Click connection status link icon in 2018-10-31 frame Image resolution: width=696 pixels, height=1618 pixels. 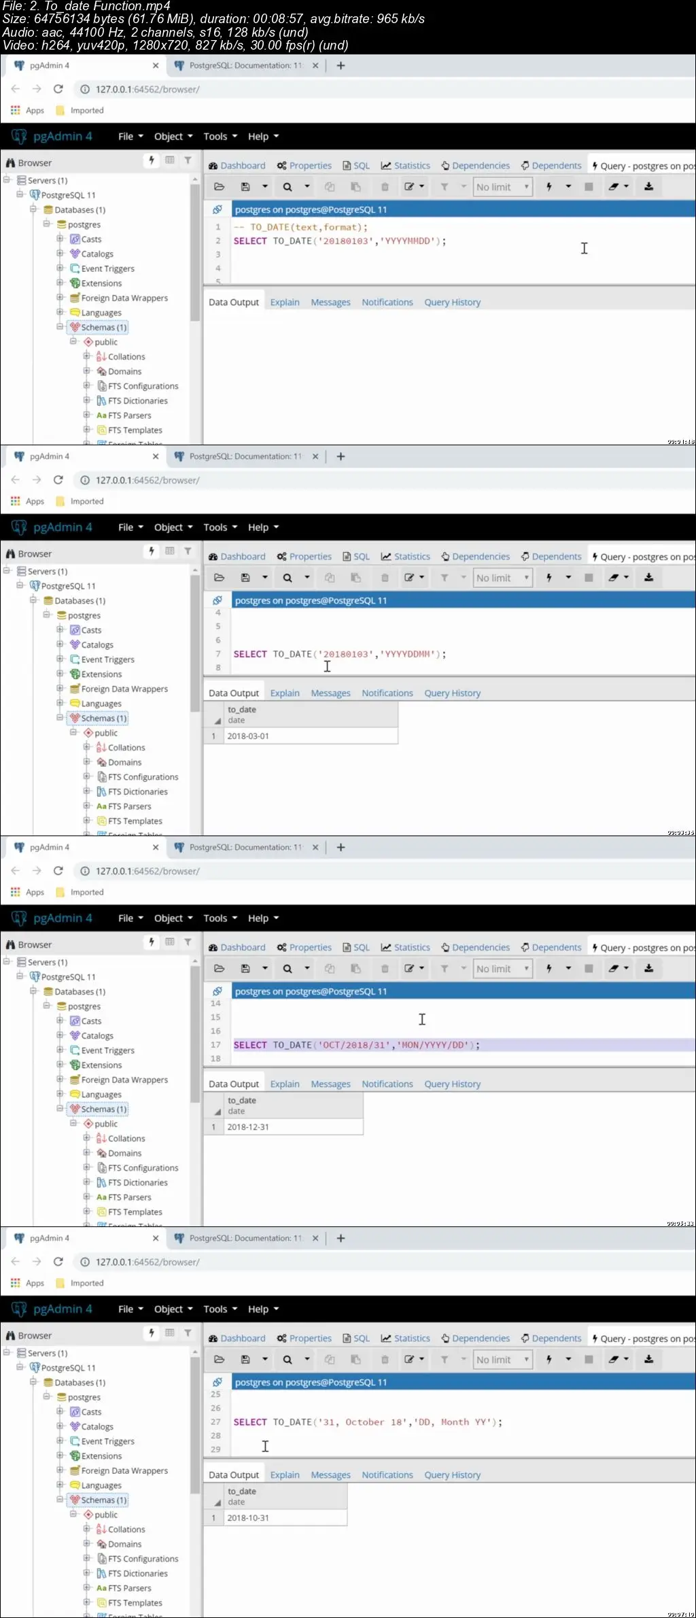pyautogui.click(x=217, y=1382)
